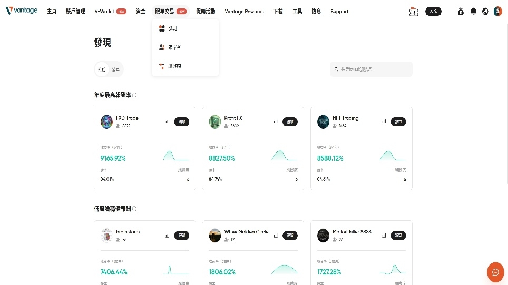Image resolution: width=508 pixels, height=285 pixels.
Task: Open Vantage Rewards in the navigation
Action: pyautogui.click(x=245, y=12)
